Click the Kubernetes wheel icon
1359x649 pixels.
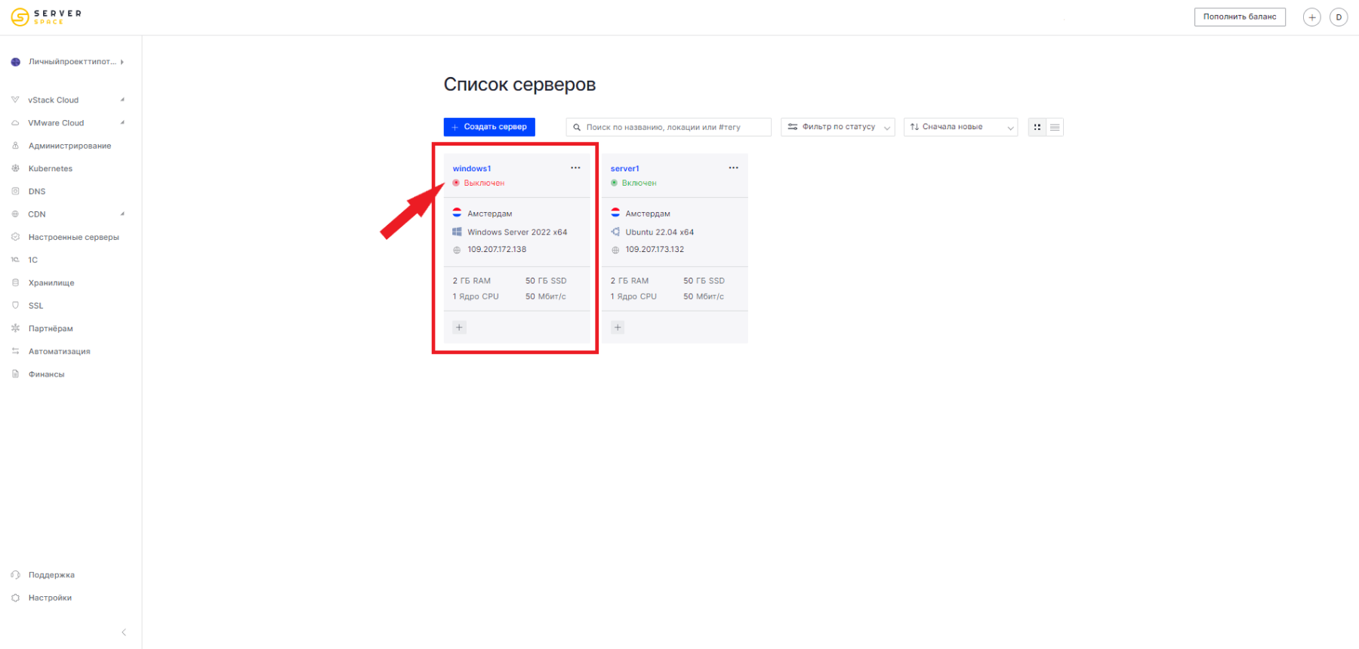[x=15, y=168]
